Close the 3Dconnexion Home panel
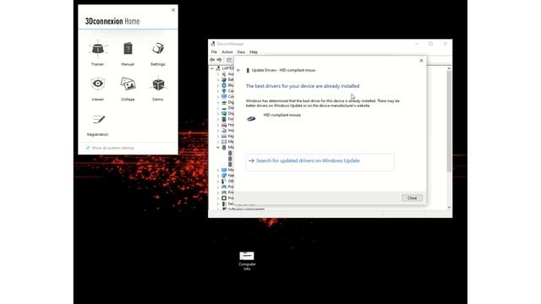This screenshot has width=541, height=304. coord(173,10)
